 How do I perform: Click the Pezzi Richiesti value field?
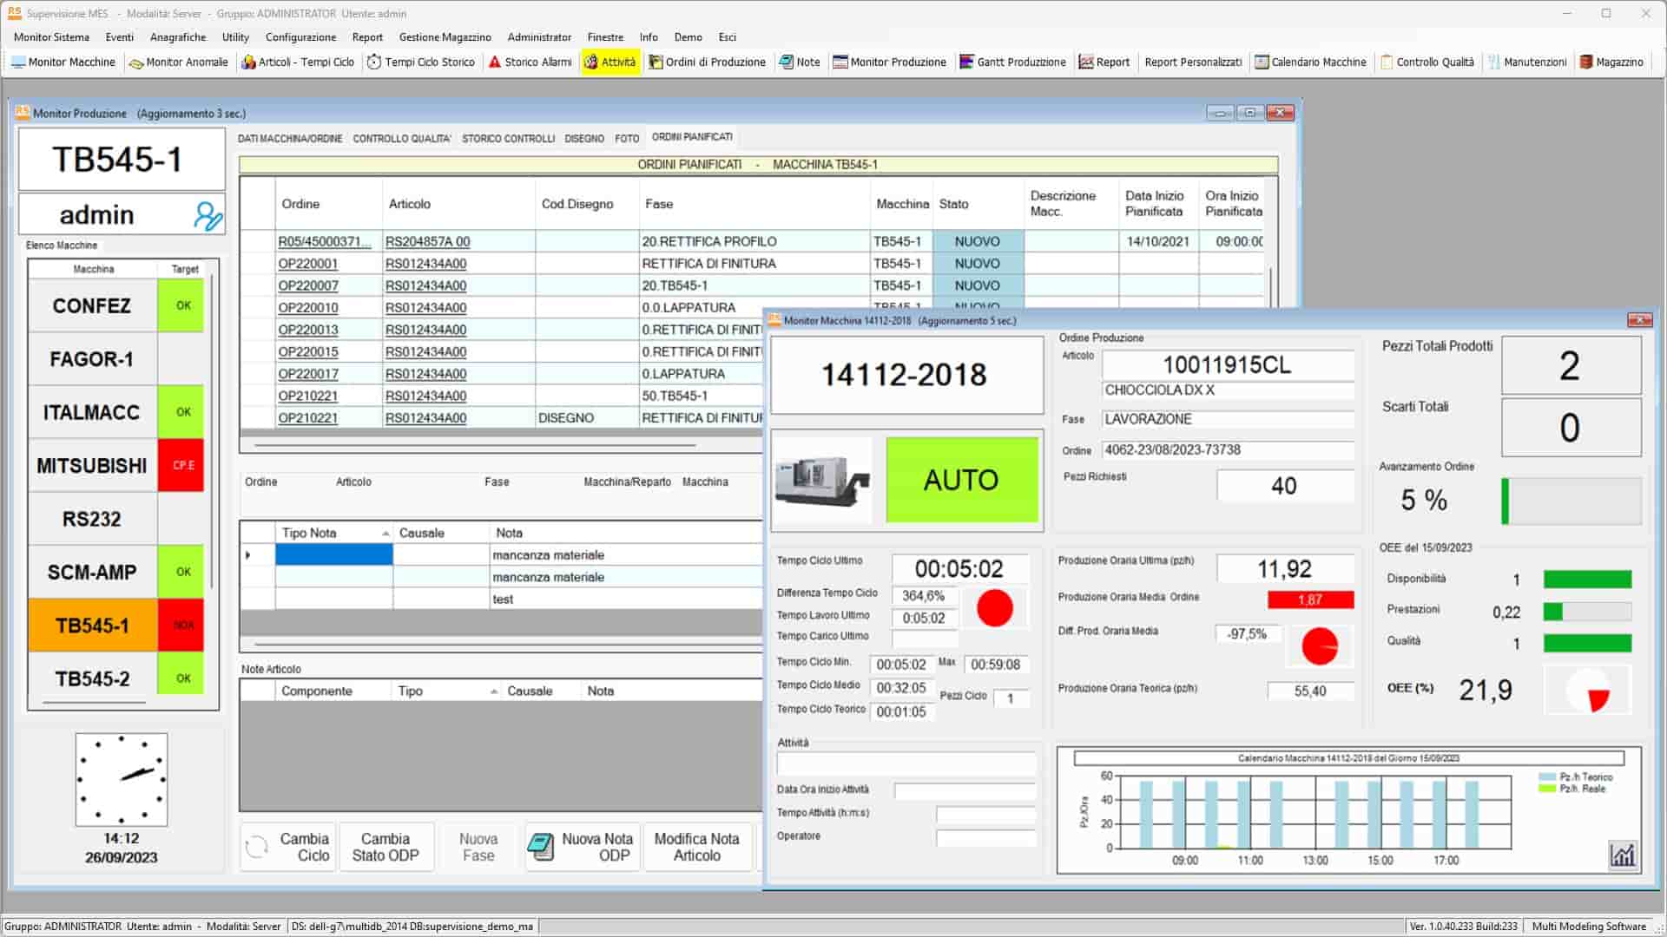click(x=1285, y=486)
